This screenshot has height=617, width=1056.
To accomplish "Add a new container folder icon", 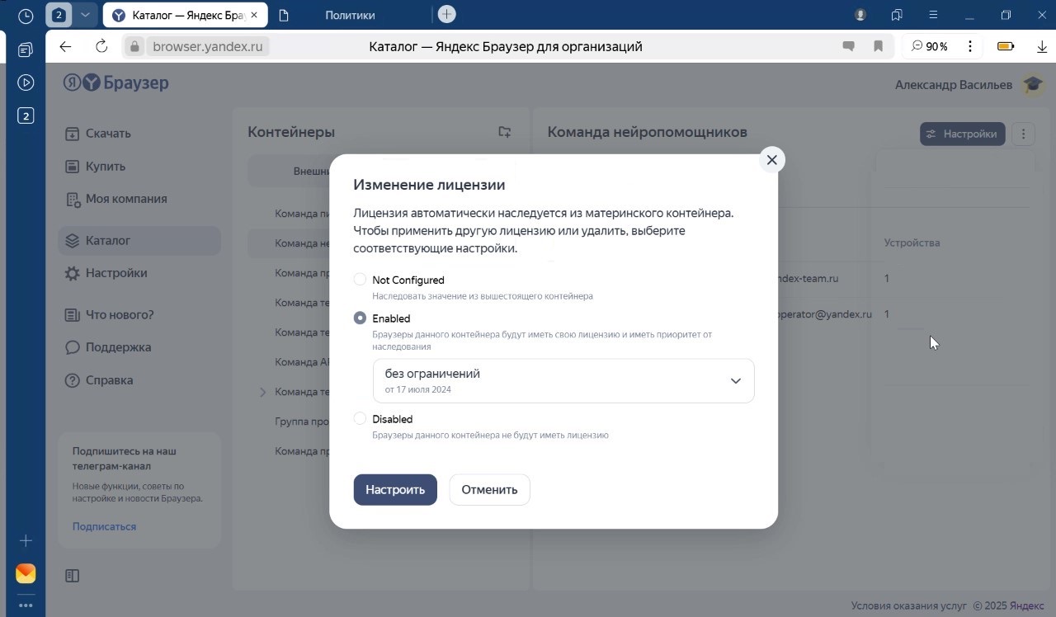I will click(505, 132).
